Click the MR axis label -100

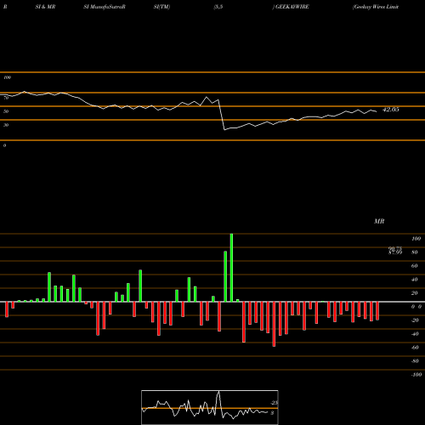416,375
